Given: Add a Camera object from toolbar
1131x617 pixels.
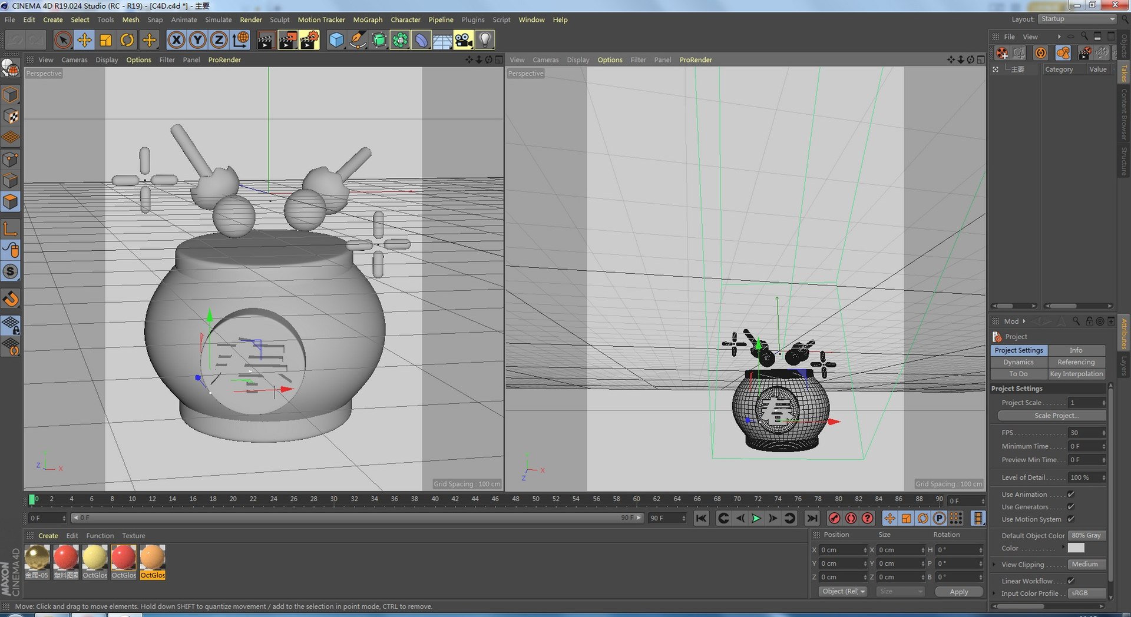Looking at the screenshot, I should 464,40.
